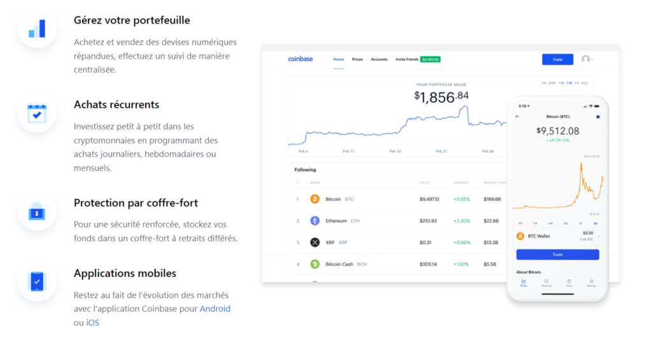
Task: Open the Prices tab in the dashboard
Action: (357, 59)
